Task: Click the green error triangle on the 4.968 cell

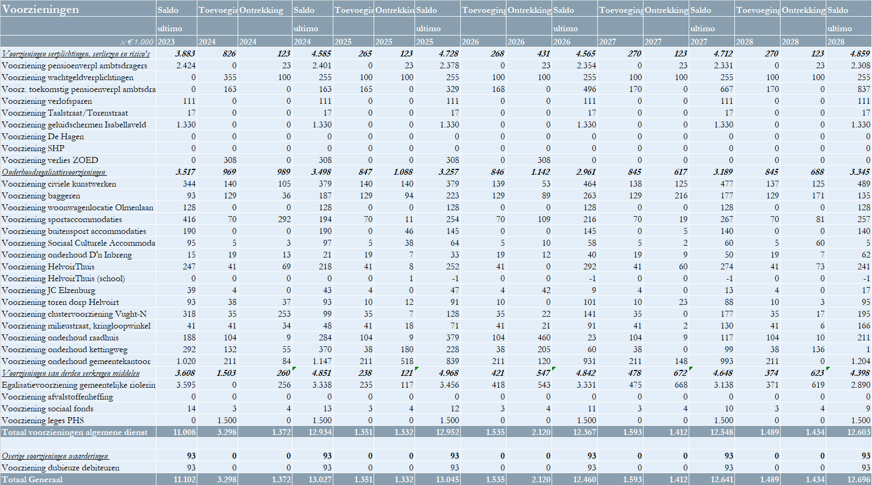Action: 417,369
